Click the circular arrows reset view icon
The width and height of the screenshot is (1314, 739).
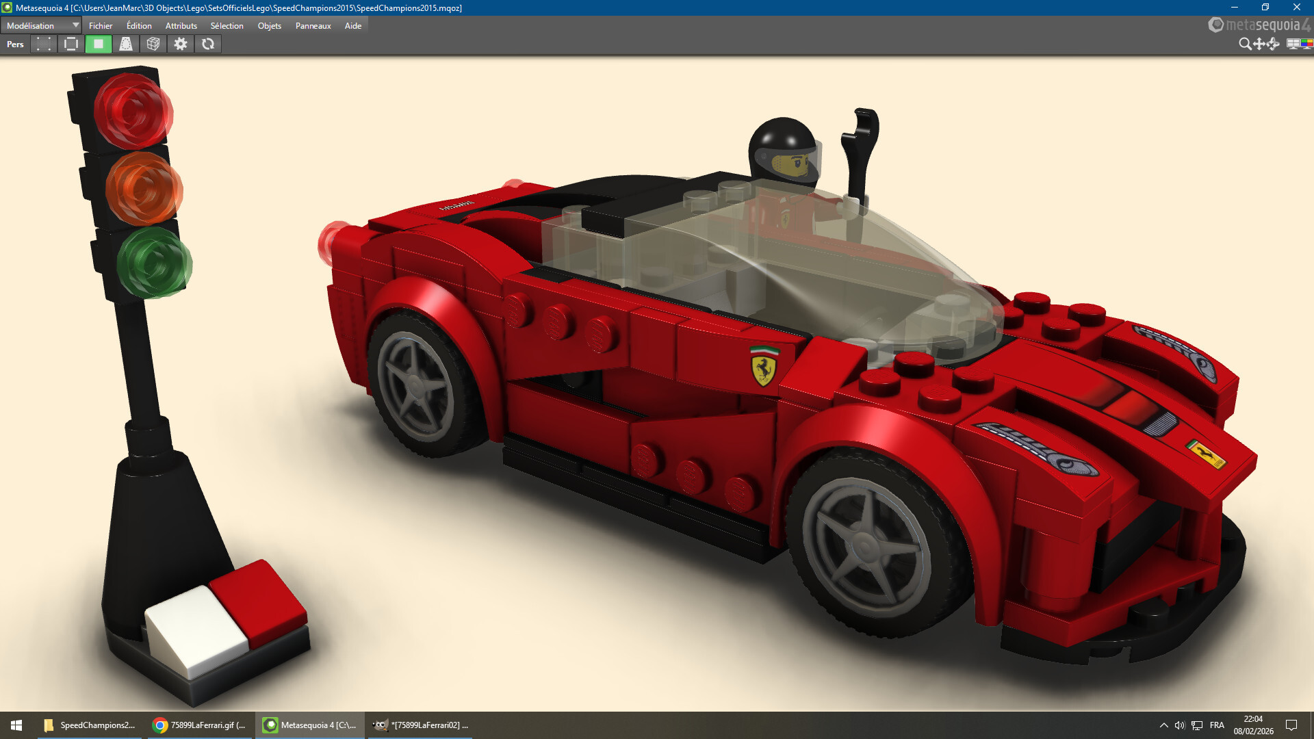tap(208, 44)
